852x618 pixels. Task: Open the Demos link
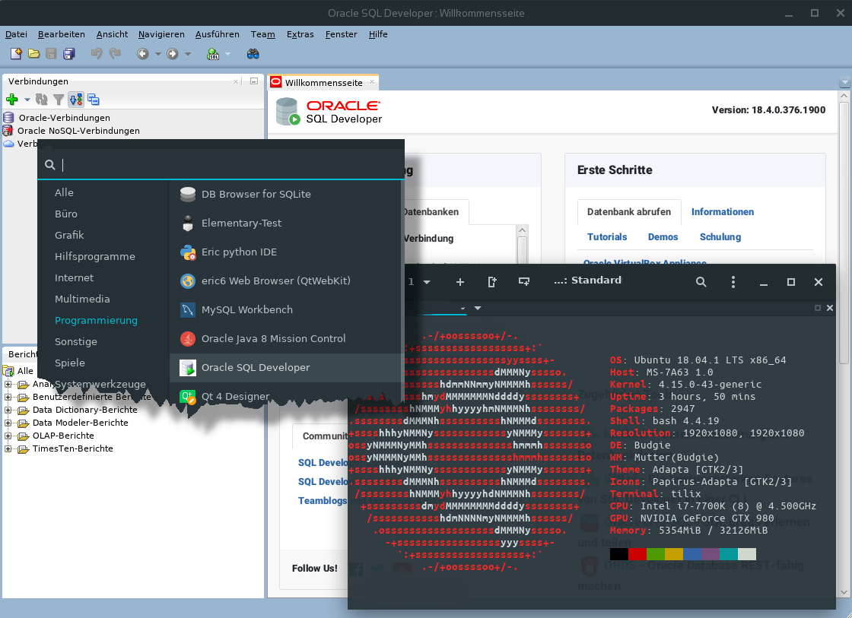click(x=663, y=236)
